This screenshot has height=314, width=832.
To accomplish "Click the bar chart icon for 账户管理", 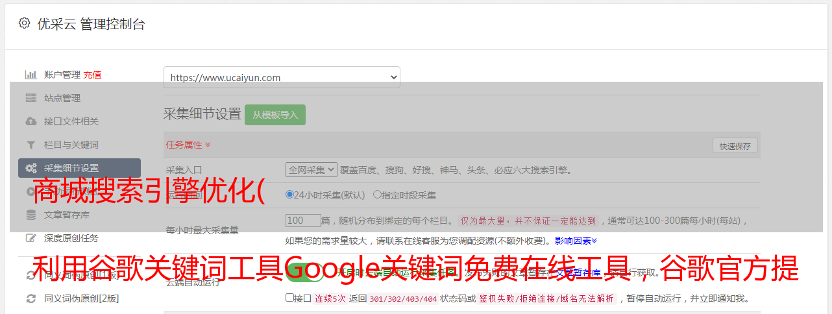I will point(31,75).
